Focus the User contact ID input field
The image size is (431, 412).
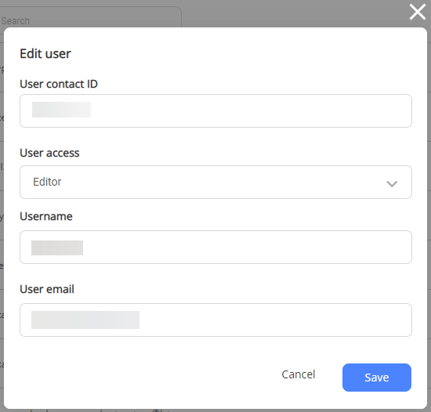(215, 110)
